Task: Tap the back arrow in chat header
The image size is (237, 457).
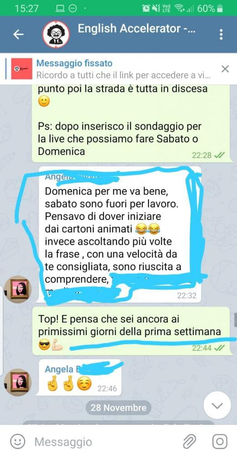Action: coord(18,34)
